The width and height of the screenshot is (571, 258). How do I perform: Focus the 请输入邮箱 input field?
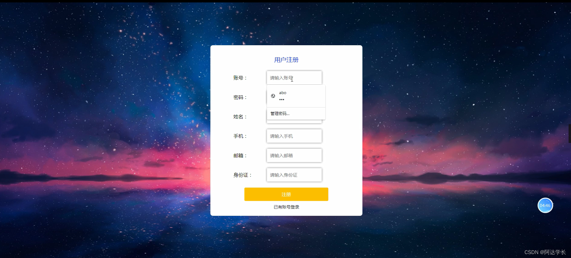tap(294, 155)
